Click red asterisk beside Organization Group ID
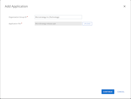131x99 pixels. coord(27,16)
